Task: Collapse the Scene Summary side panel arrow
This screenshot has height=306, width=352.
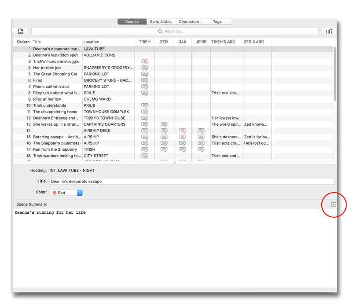Action: coord(333,204)
